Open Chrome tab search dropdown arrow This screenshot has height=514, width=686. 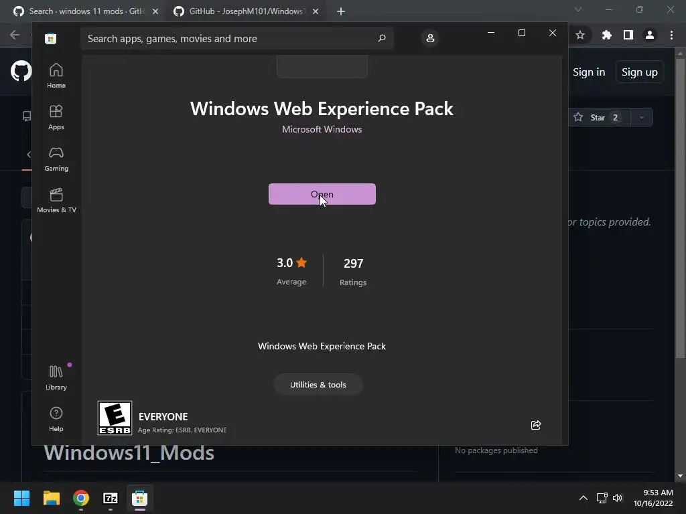click(x=578, y=9)
